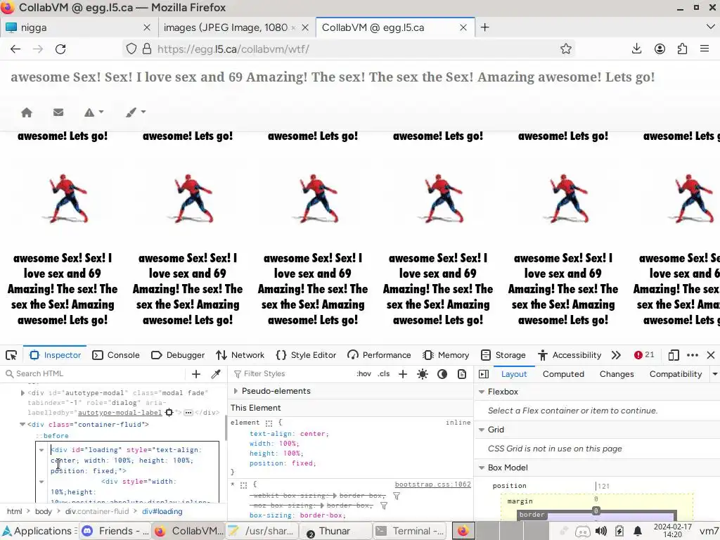720x540 pixels.
Task: Bookmark this page with the star icon
Action: tap(566, 49)
